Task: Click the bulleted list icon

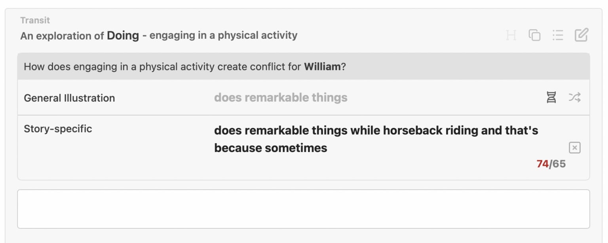Action: (558, 35)
